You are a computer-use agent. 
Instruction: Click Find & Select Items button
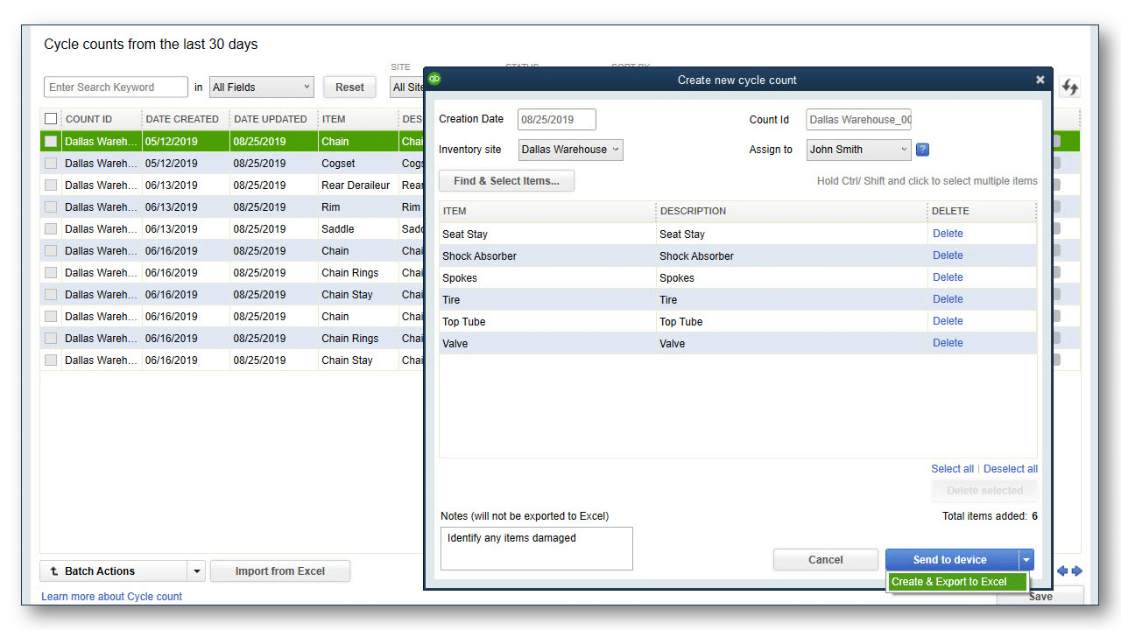click(x=506, y=180)
